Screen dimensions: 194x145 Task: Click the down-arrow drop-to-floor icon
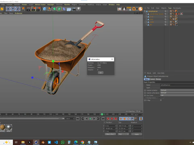pyautogui.click(x=124, y=9)
